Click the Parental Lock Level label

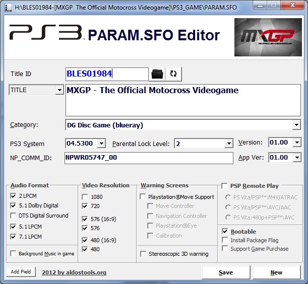[x=141, y=144]
